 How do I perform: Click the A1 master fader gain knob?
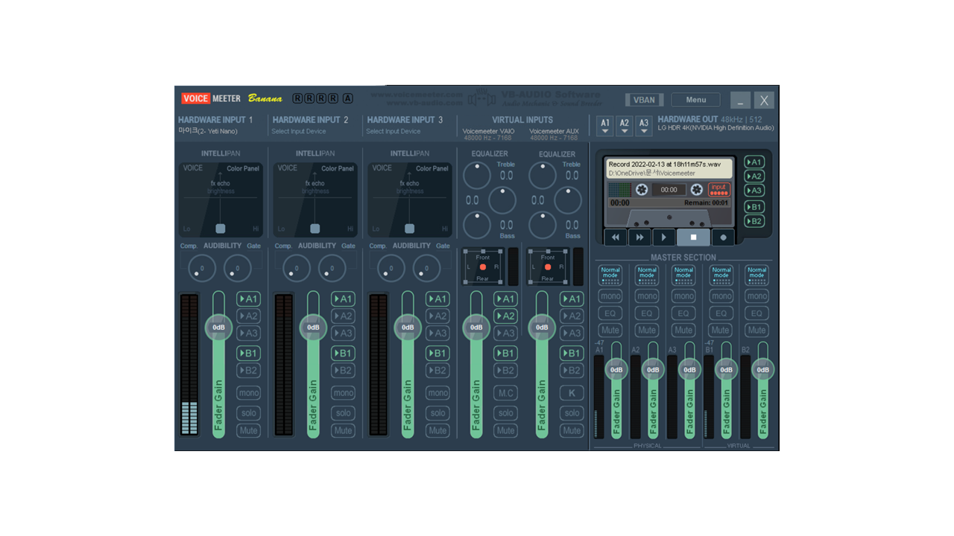(616, 369)
